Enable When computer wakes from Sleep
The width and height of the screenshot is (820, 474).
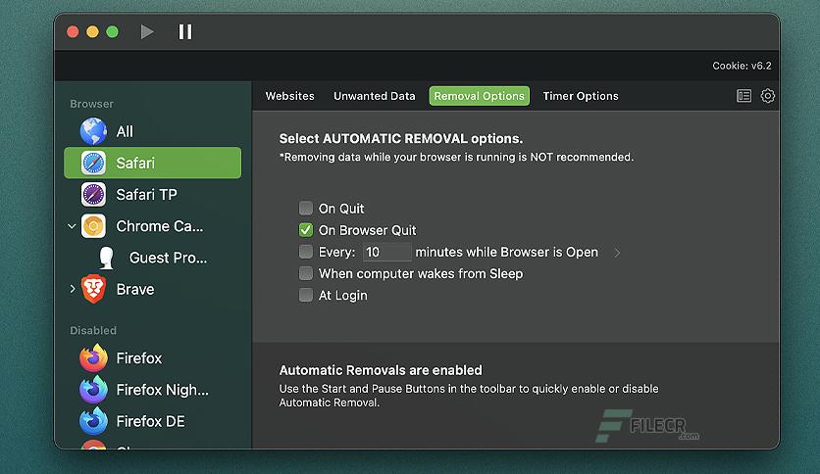click(x=306, y=273)
